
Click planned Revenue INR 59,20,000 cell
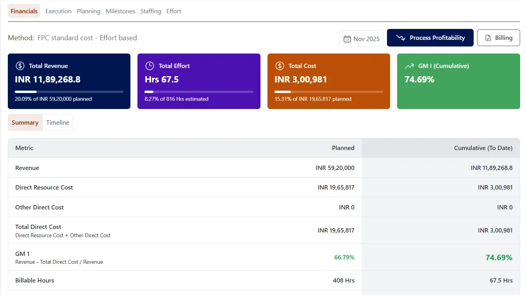[335, 168]
